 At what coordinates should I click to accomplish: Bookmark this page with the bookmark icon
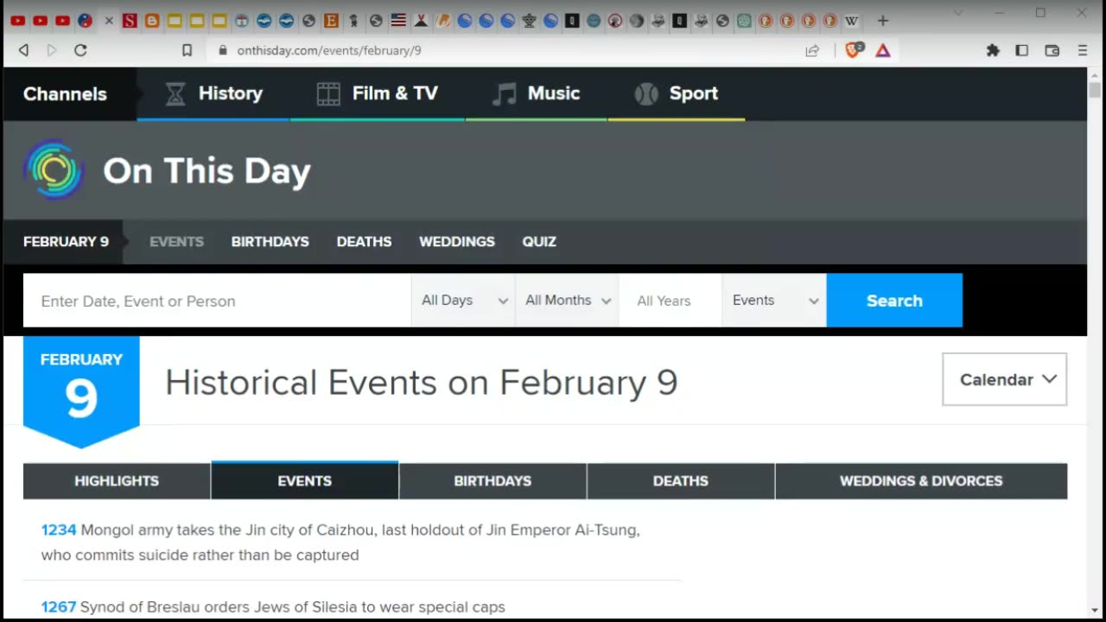click(187, 51)
